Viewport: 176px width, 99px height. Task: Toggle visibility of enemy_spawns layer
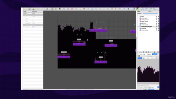tap(156, 20)
